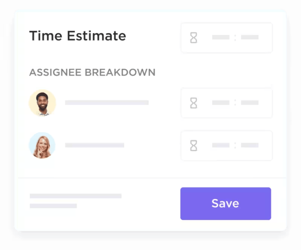The height and width of the screenshot is (250, 301).
Task: Click the colon separator in top Time Estimate field
Action: click(235, 38)
